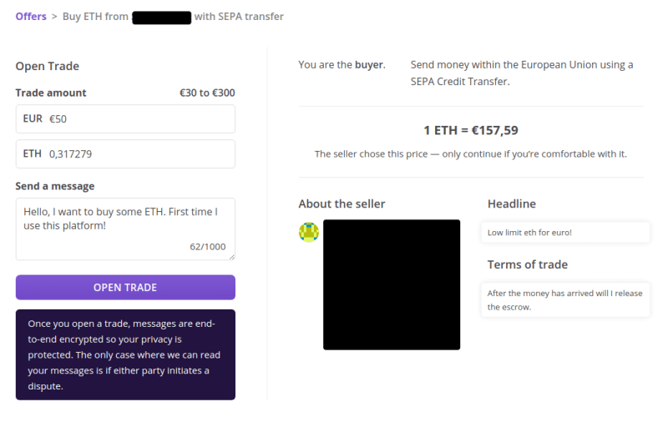Click the €30 to €300 limit text
This screenshot has height=422, width=668.
tap(207, 93)
